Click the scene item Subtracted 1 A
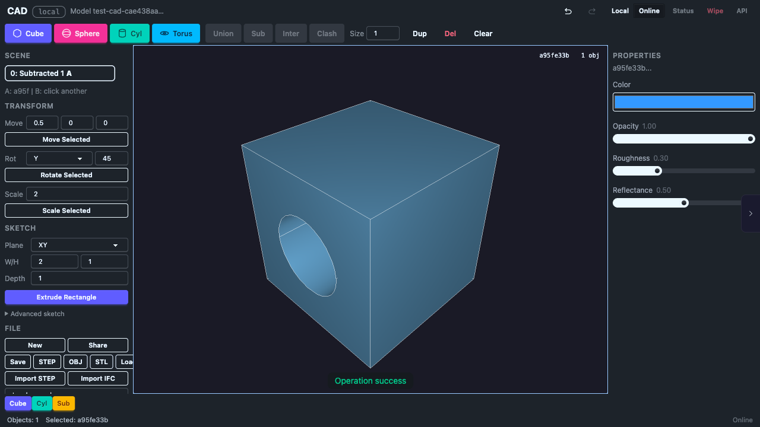The height and width of the screenshot is (427, 760). 59,73
